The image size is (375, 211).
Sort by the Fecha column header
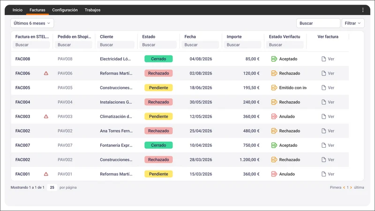(x=190, y=37)
